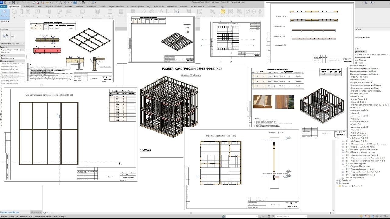Image resolution: width=390 pixels, height=219 pixels.
Task: Expand the Семейства tree node
Action: click(x=337, y=181)
